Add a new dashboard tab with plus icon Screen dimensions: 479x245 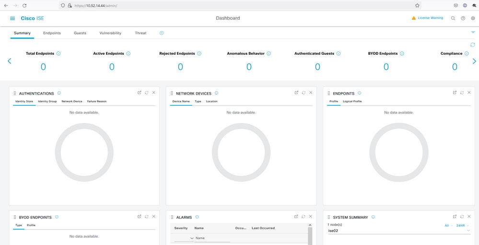coord(162,33)
